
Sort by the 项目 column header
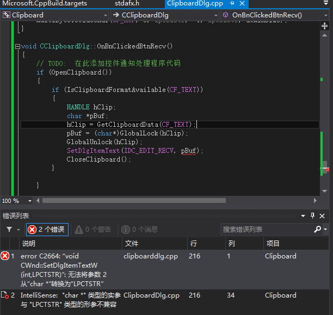tap(296, 243)
